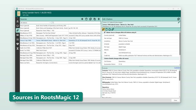Select Miscellaneous (23 Aug 1965) row
196x110 pixels.
coord(60,53)
